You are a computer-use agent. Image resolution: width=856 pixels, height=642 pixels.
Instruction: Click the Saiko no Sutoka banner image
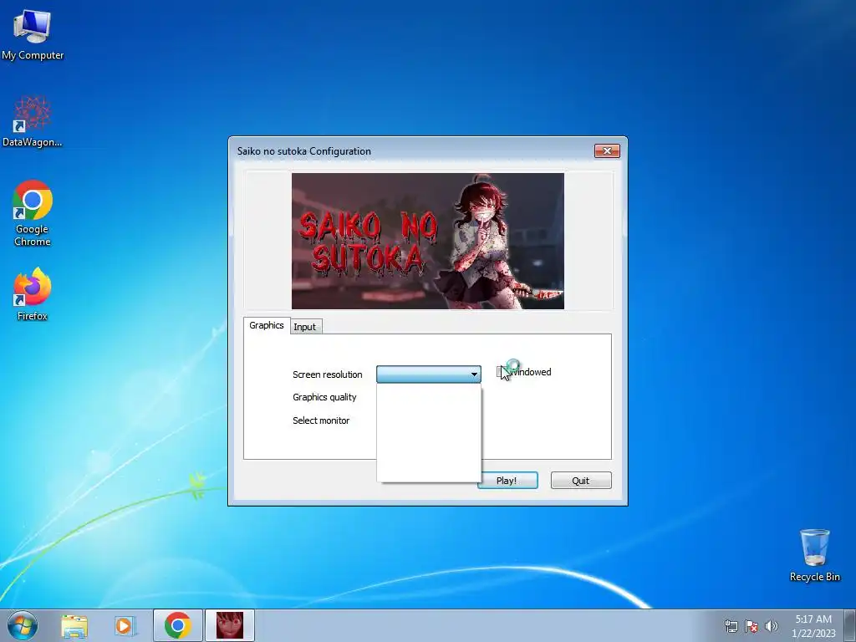(428, 242)
